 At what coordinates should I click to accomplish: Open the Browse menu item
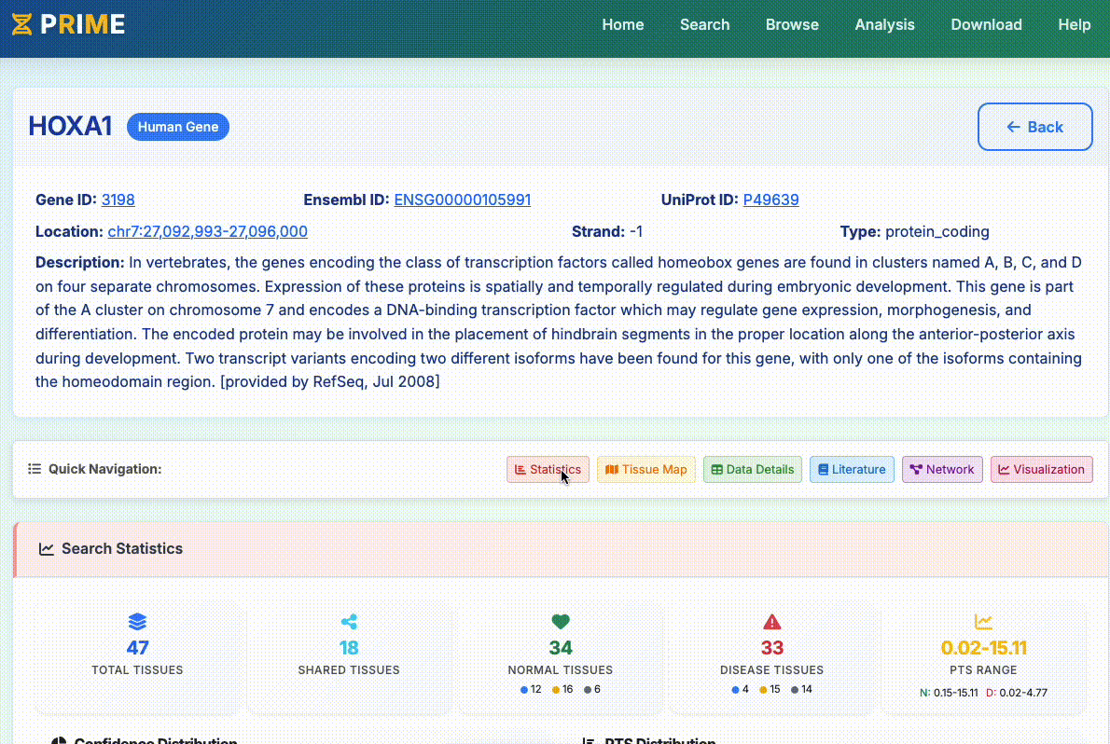coord(792,25)
